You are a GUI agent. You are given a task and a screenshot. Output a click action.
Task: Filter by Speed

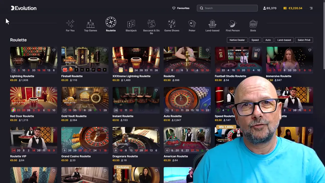[x=255, y=40]
